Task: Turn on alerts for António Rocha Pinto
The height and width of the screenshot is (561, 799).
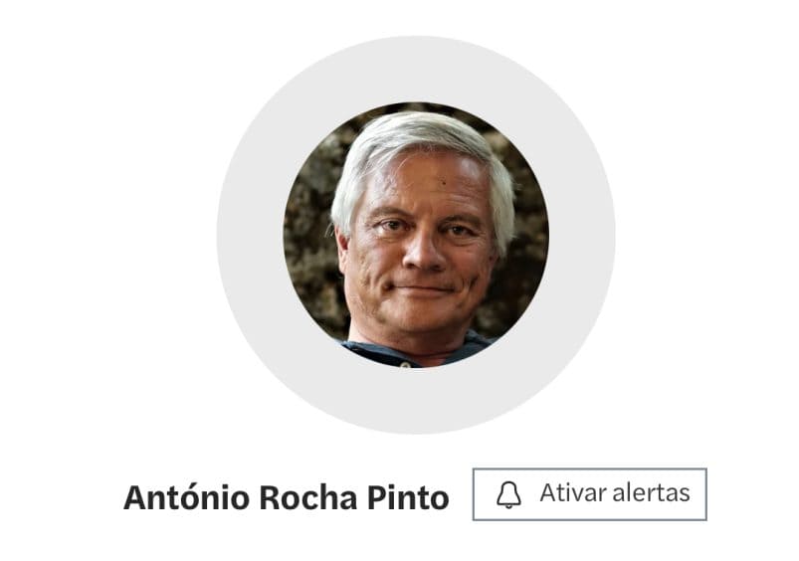Action: tap(590, 494)
